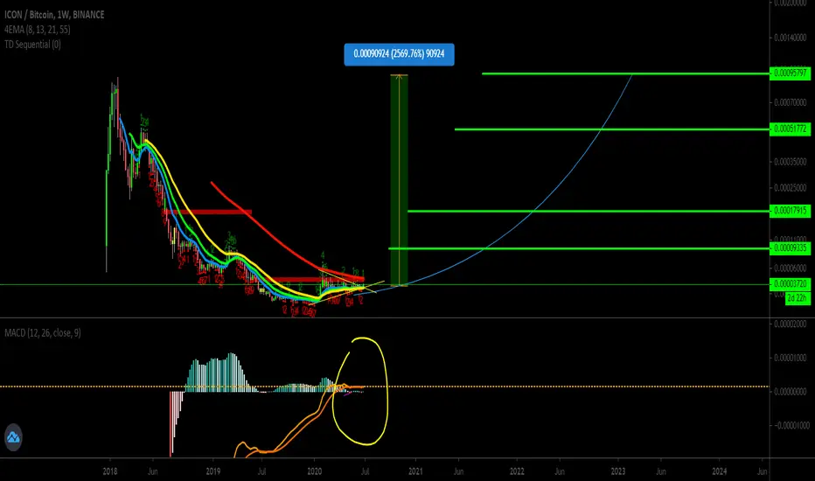The width and height of the screenshot is (815, 481).
Task: Click the 0.00009335 green price label
Action: tap(790, 248)
